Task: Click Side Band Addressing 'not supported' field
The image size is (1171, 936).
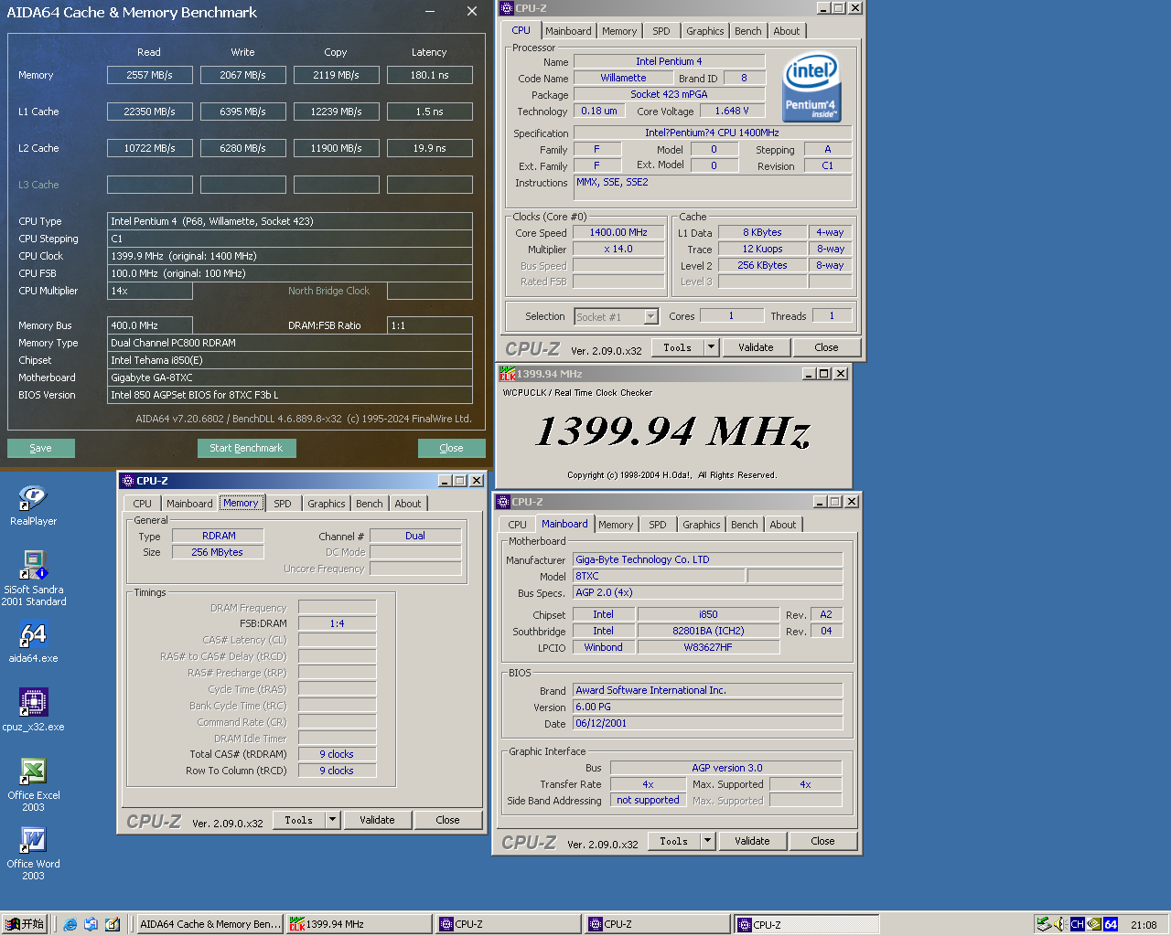Action: (x=648, y=801)
